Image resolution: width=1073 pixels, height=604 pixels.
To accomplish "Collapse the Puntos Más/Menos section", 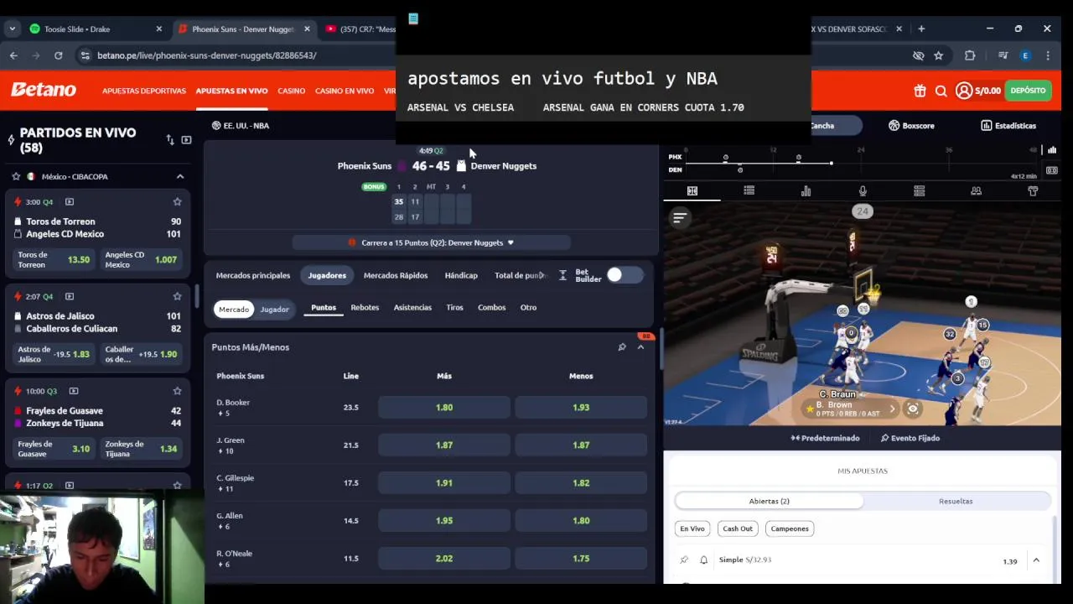I will pyautogui.click(x=640, y=347).
